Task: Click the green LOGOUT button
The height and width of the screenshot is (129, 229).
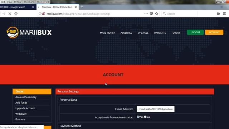Action: 195,32
